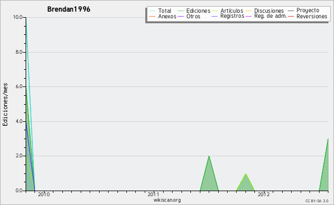Click the y-axis label 2.0

[x=19, y=156]
